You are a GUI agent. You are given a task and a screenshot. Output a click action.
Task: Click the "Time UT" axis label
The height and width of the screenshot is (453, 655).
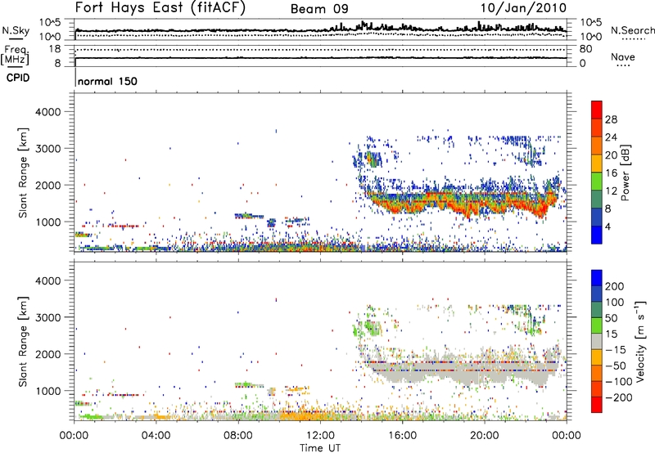coord(320,448)
